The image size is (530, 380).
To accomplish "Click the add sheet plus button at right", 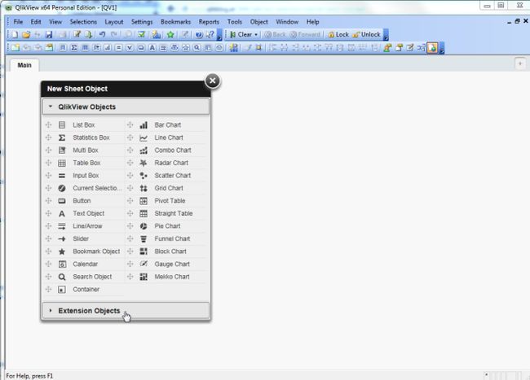I will click(x=520, y=63).
